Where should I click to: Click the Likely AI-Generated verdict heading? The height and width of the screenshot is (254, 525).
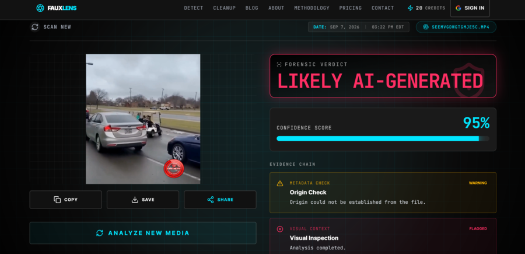point(380,81)
